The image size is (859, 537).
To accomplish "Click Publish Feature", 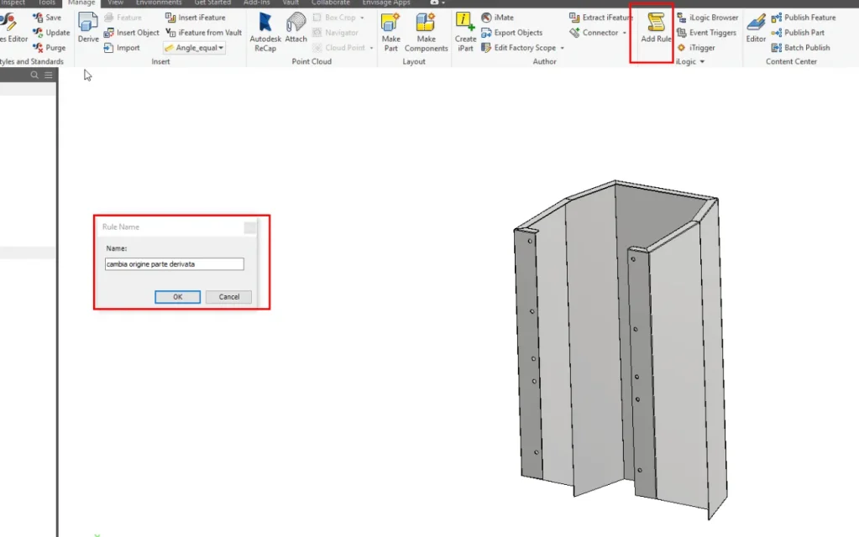I will coord(803,18).
